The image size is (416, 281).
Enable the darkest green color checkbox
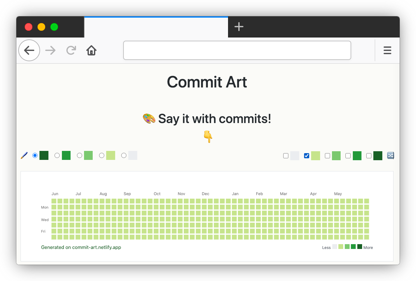coord(369,156)
